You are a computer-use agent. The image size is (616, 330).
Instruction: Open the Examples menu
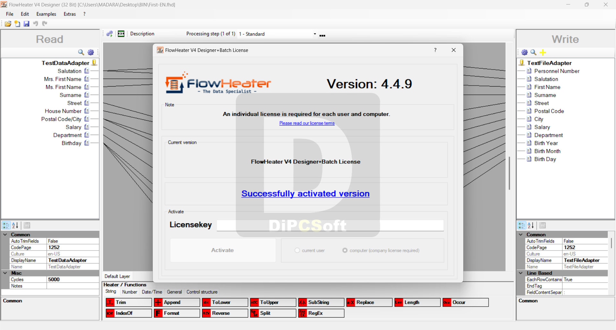pyautogui.click(x=46, y=14)
